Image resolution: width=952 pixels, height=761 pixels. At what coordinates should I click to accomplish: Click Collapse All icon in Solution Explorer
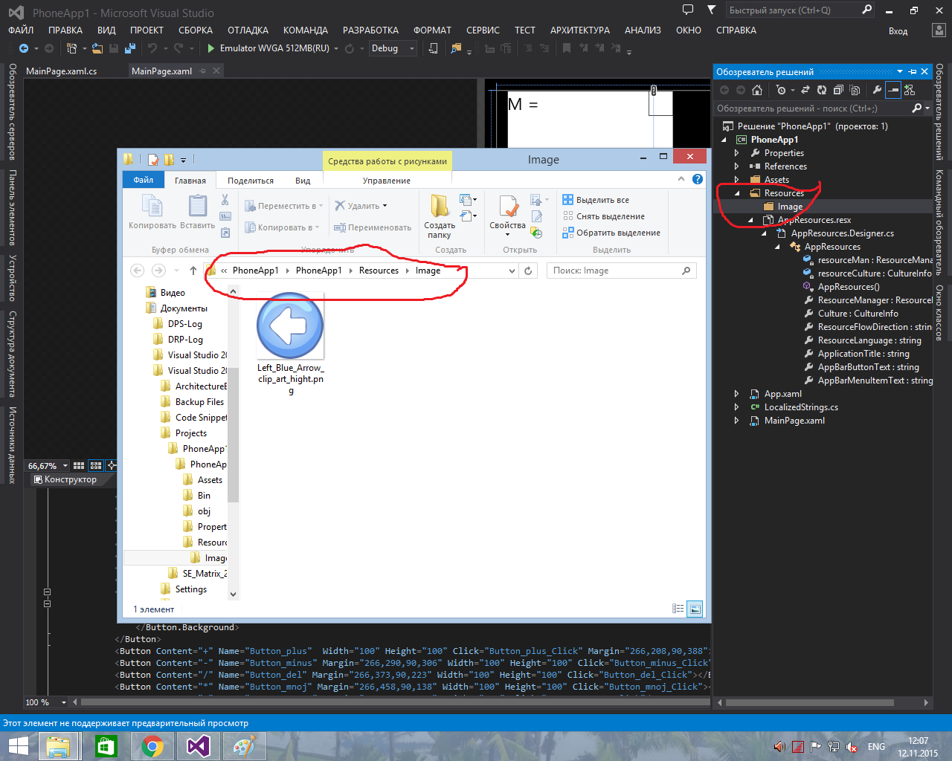click(838, 90)
